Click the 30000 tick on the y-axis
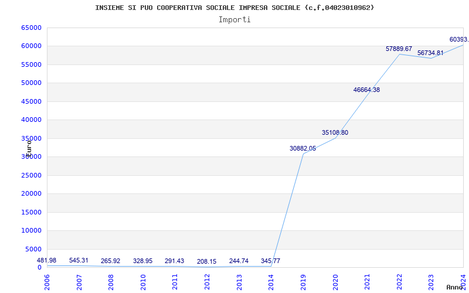469x293 pixels. point(31,156)
